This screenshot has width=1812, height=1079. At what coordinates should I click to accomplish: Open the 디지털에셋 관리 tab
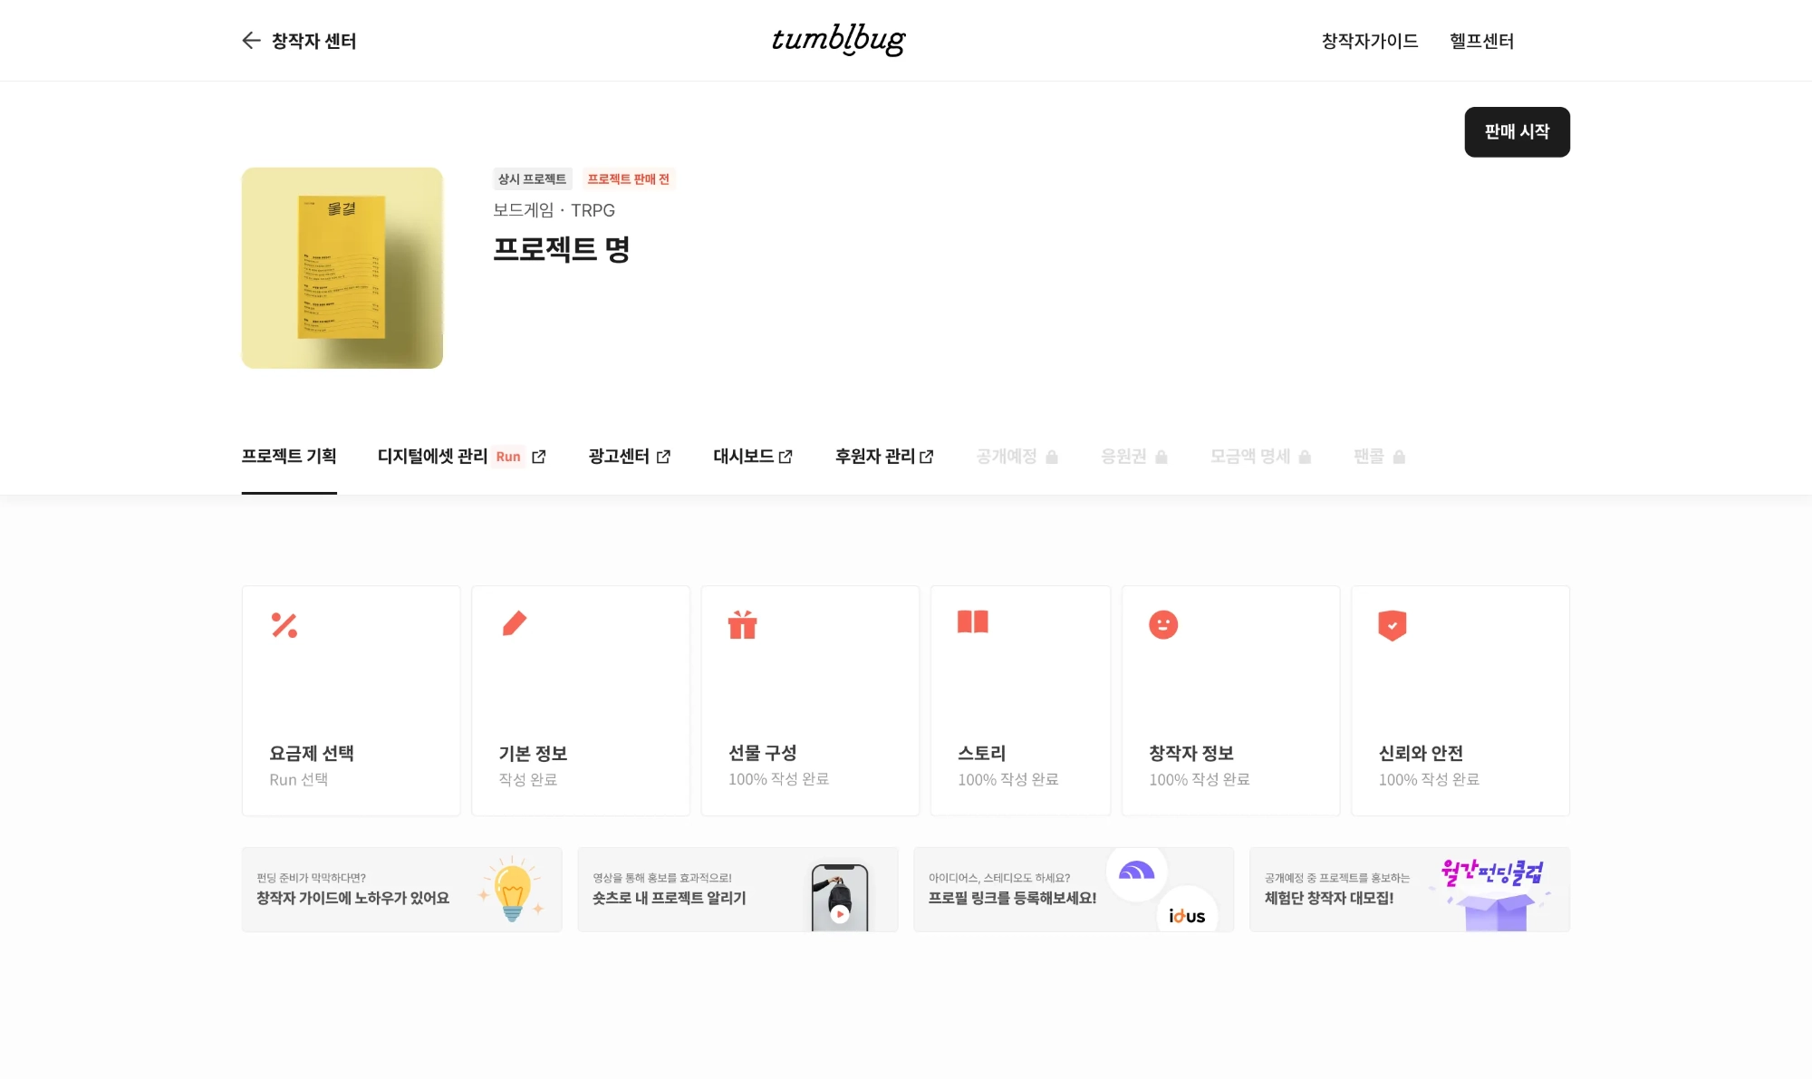click(x=432, y=457)
